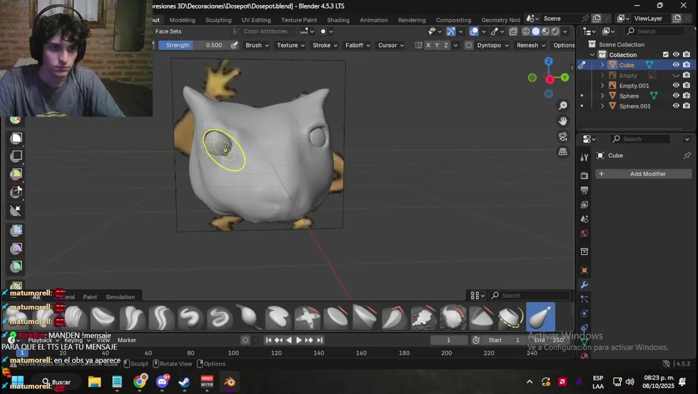
Task: Toggle X axis symmetry
Action: coord(428,45)
